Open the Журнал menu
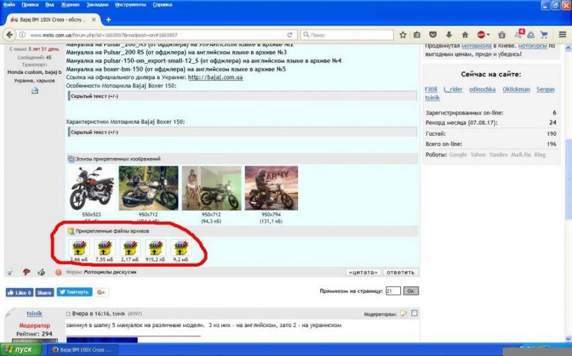The height and width of the screenshot is (356, 572). click(71, 5)
